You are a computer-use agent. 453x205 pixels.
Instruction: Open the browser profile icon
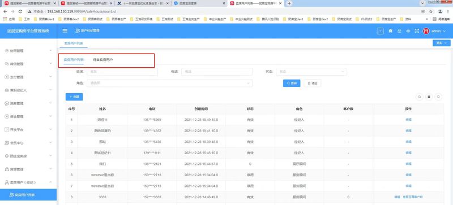point(440,11)
